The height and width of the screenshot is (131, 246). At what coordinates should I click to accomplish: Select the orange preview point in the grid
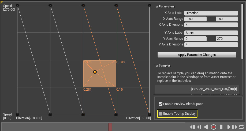pyautogui.click(x=95, y=72)
